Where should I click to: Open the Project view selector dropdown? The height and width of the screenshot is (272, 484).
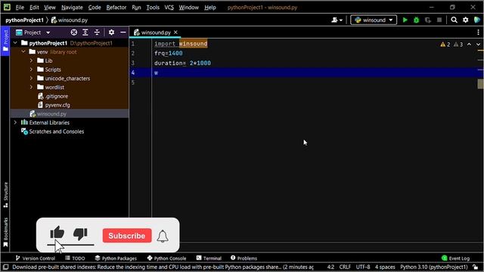click(x=33, y=32)
